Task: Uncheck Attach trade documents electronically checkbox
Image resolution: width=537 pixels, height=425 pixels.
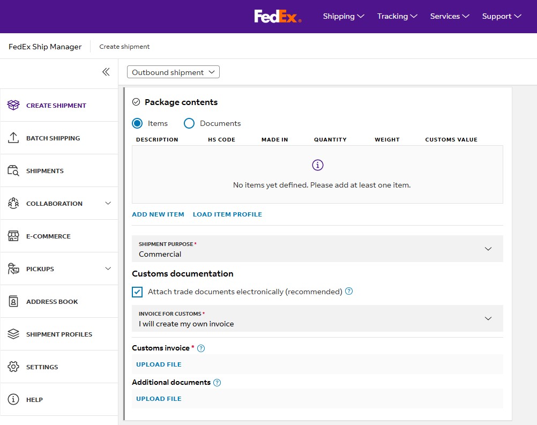Action: coord(137,292)
